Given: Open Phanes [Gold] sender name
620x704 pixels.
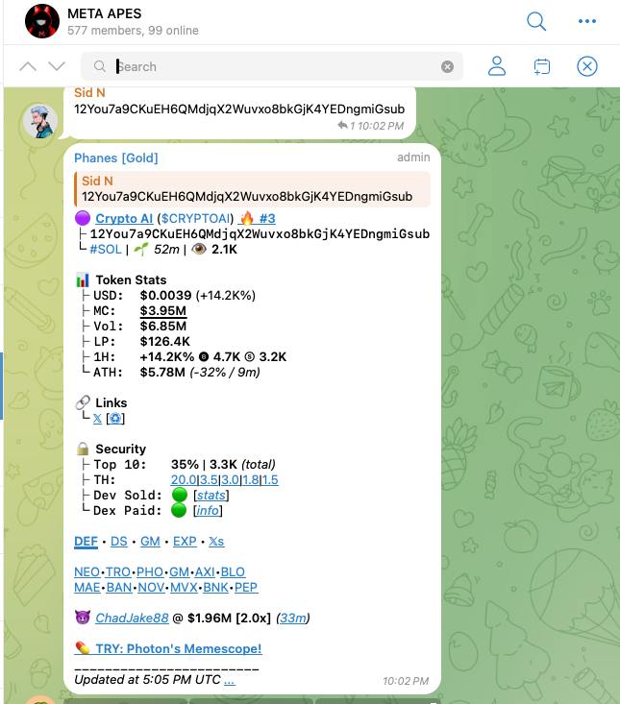Looking at the screenshot, I should click(x=116, y=158).
